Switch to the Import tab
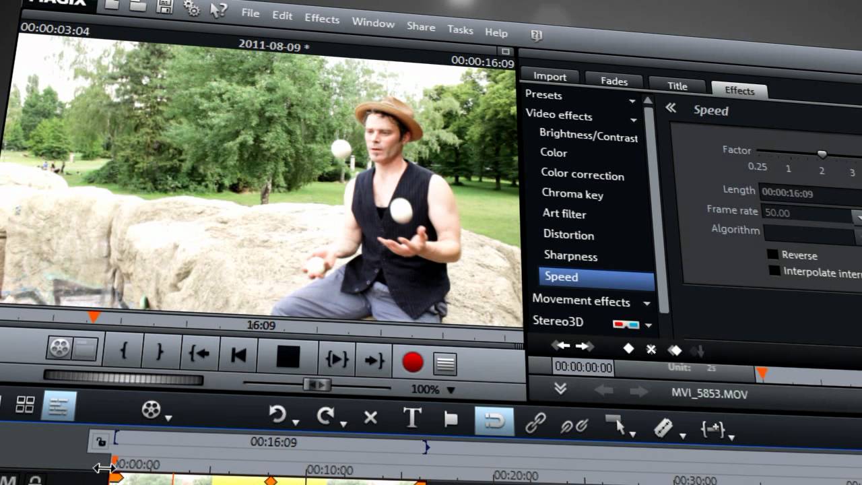 [x=550, y=76]
